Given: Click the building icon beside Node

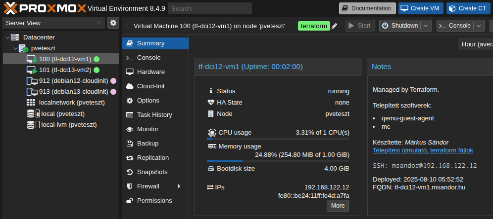Looking at the screenshot, I should [x=211, y=114].
